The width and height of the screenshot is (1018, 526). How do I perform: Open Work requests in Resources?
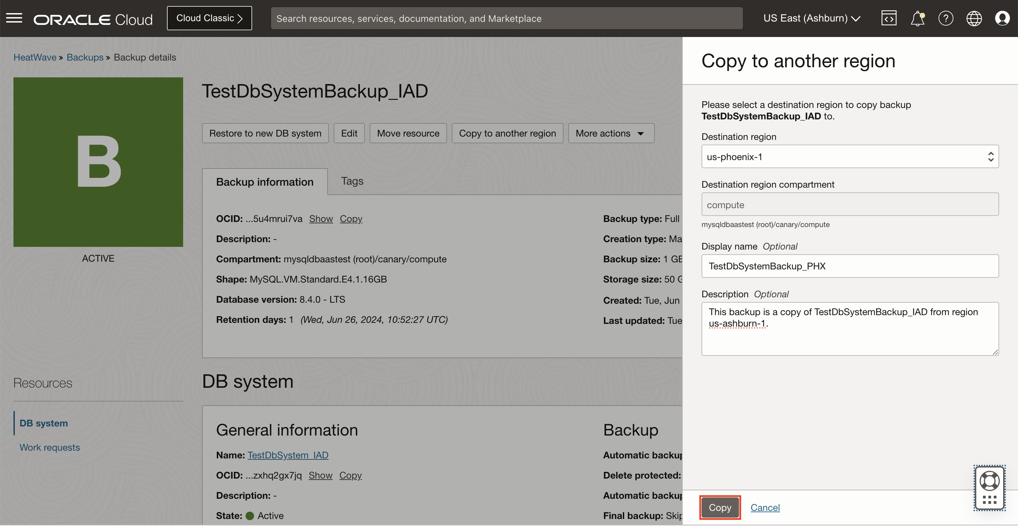49,447
